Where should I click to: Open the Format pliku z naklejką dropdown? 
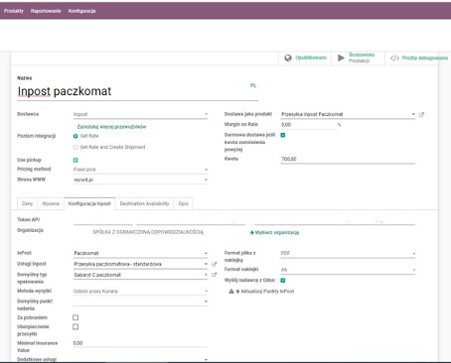click(x=348, y=253)
